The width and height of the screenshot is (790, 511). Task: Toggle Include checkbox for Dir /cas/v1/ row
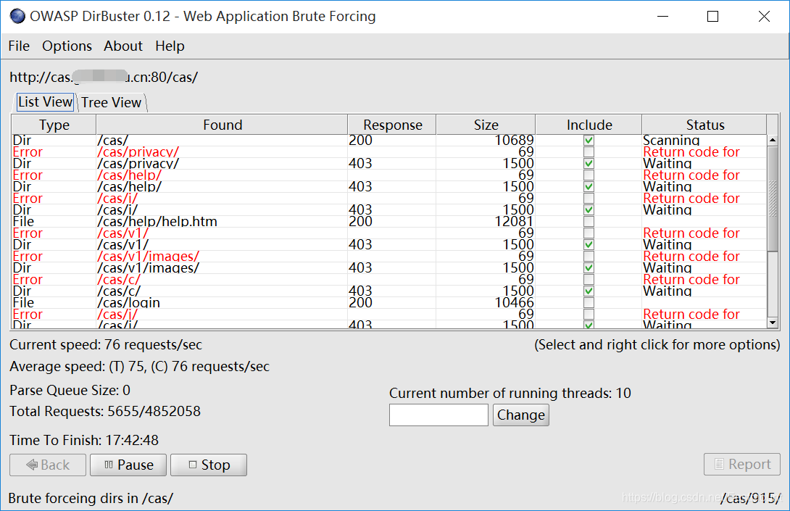589,244
